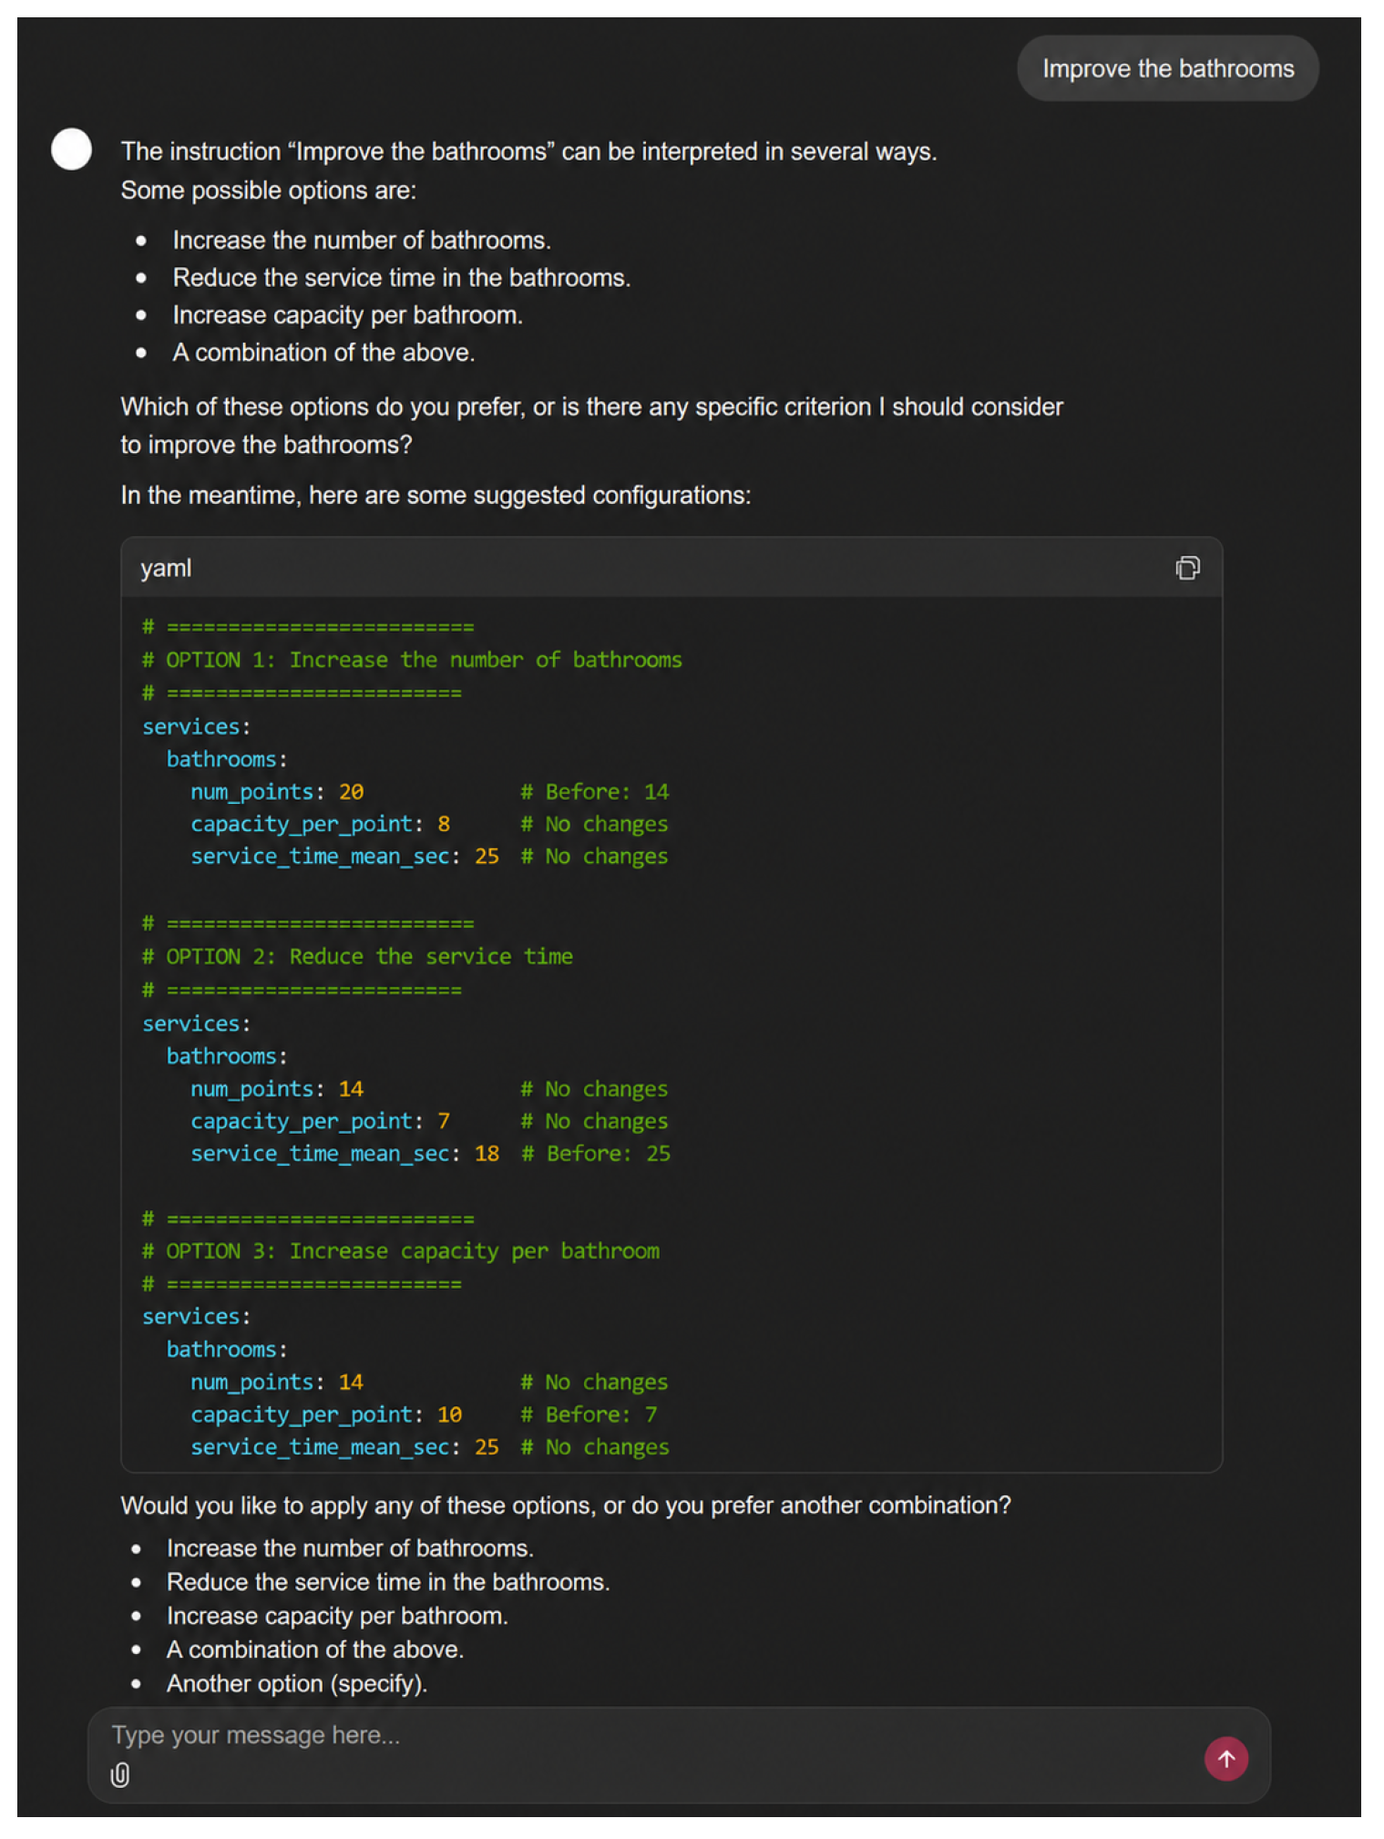Click the first 'Increase the number of bathrooms.' bullet

pyautogui.click(x=362, y=240)
